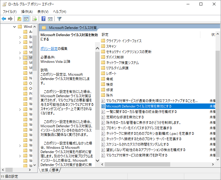The image size is (221, 180).
Task: Click the Export list toolbar icon
Action: coord(34,19)
